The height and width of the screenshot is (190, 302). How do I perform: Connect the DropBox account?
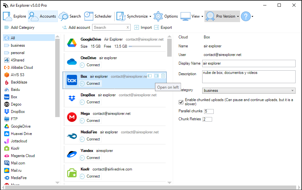90,102
